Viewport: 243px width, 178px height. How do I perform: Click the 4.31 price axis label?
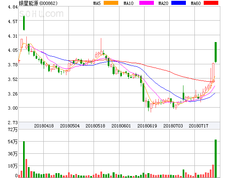point(13,36)
